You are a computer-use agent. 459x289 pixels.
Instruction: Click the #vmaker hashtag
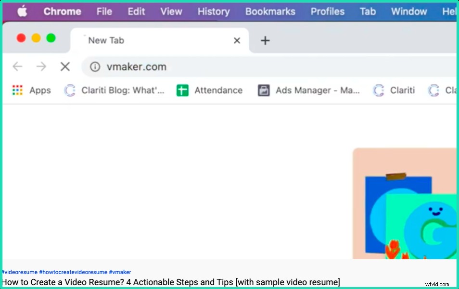tap(120, 272)
